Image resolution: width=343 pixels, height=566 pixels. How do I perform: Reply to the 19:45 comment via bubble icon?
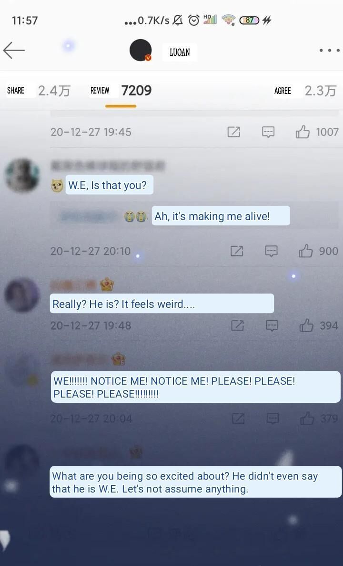pos(268,132)
